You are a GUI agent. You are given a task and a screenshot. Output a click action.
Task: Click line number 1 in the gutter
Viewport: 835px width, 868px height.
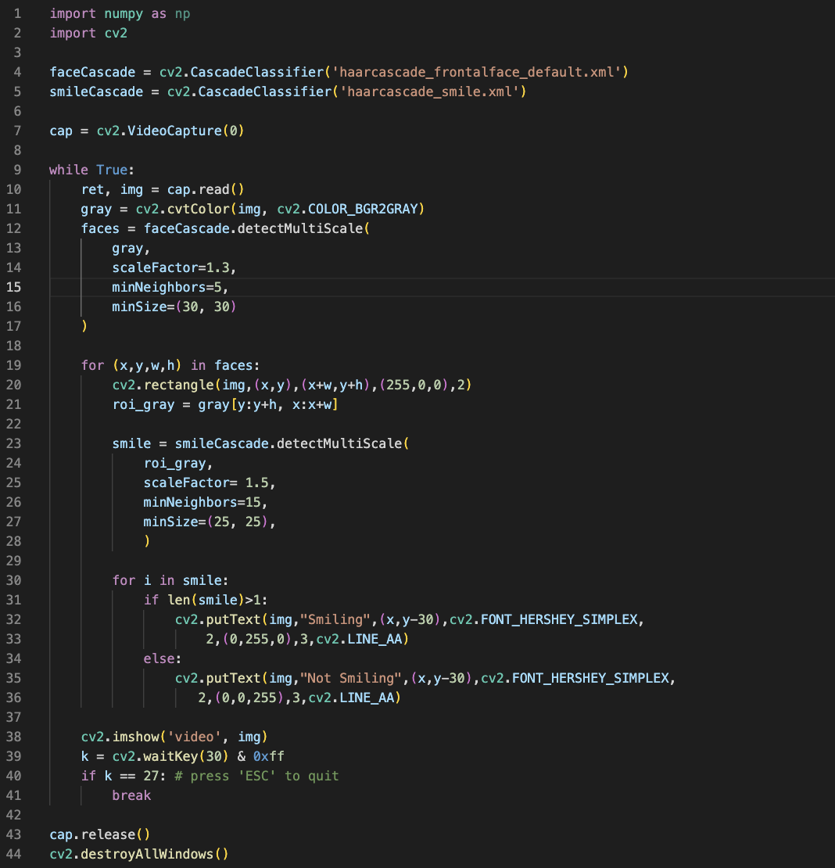[x=17, y=14]
